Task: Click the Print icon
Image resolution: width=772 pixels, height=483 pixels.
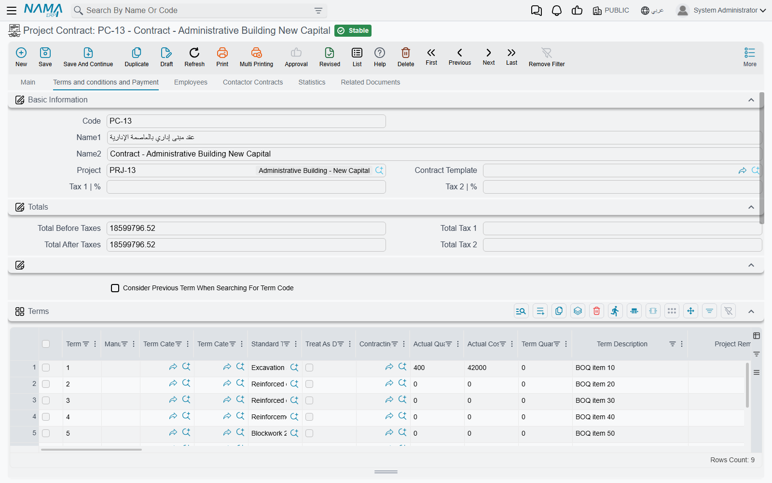Action: (222, 53)
